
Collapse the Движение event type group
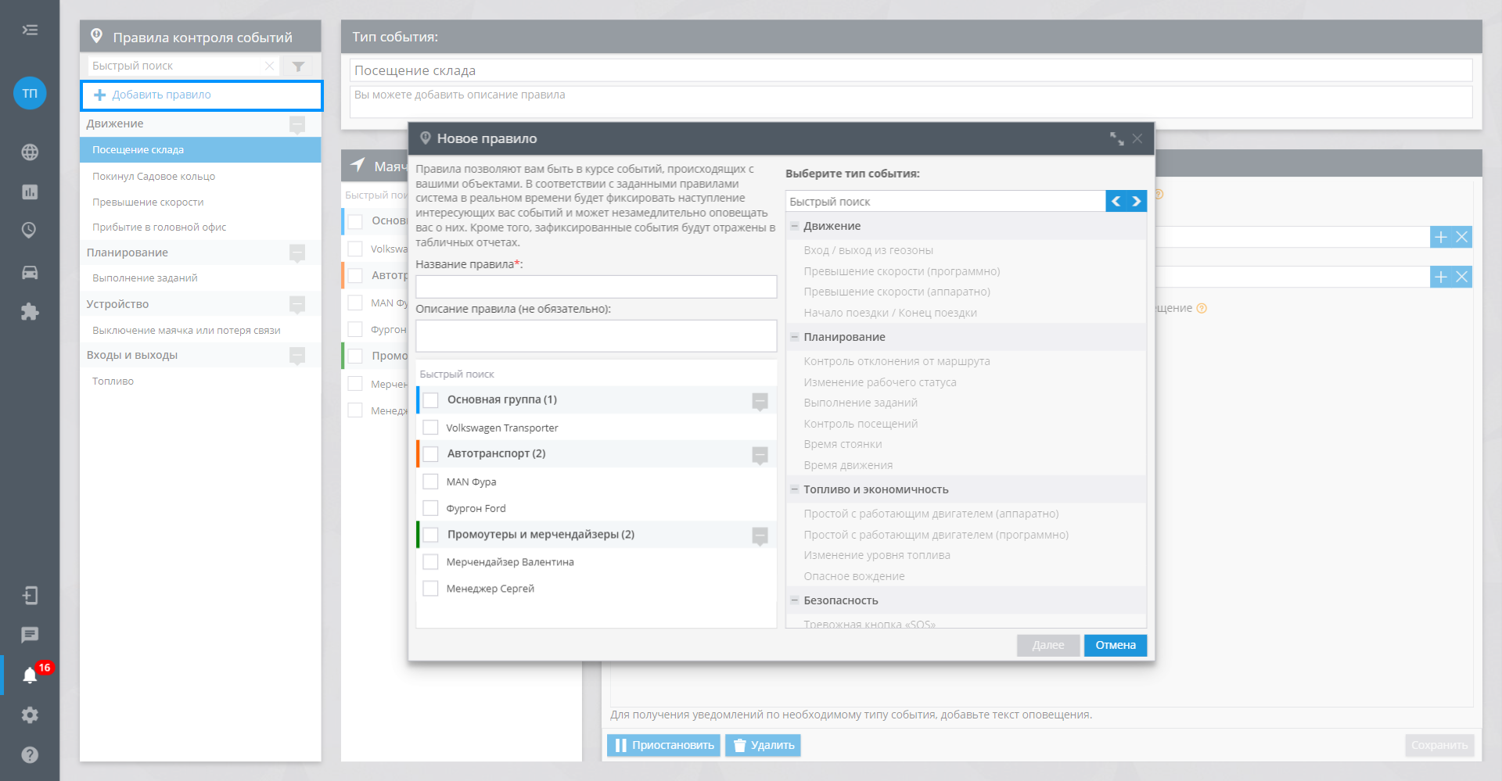pyautogui.click(x=795, y=226)
